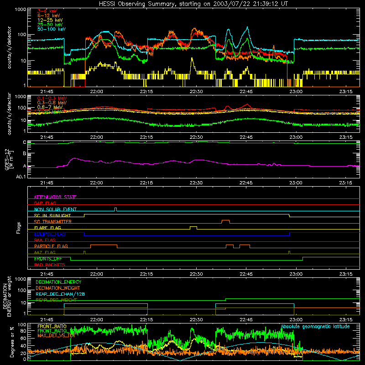Image resolution: width=365 pixels, height=365 pixels.
Task: Click the FLARE_FLAG label
Action: click(47, 228)
